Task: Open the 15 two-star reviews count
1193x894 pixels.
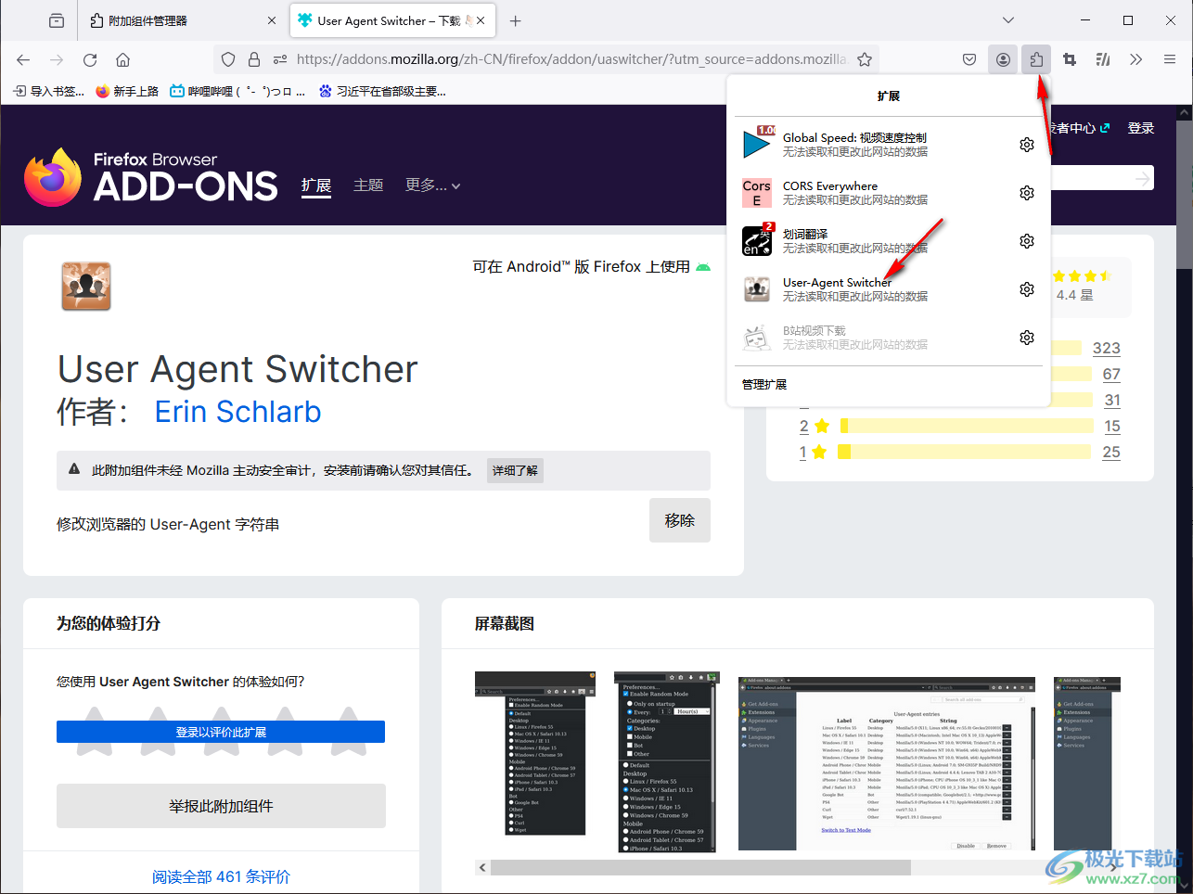Action: [1112, 426]
